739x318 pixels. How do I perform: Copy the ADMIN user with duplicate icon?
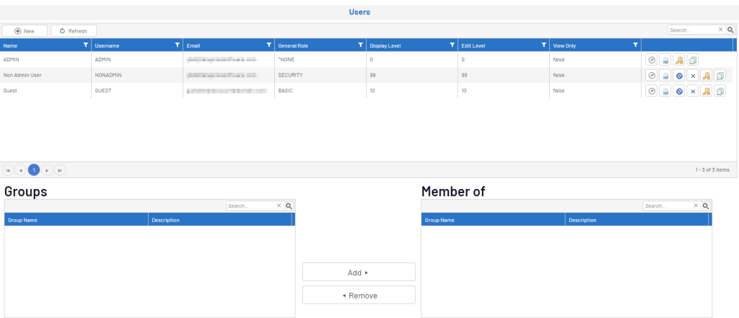pyautogui.click(x=692, y=60)
